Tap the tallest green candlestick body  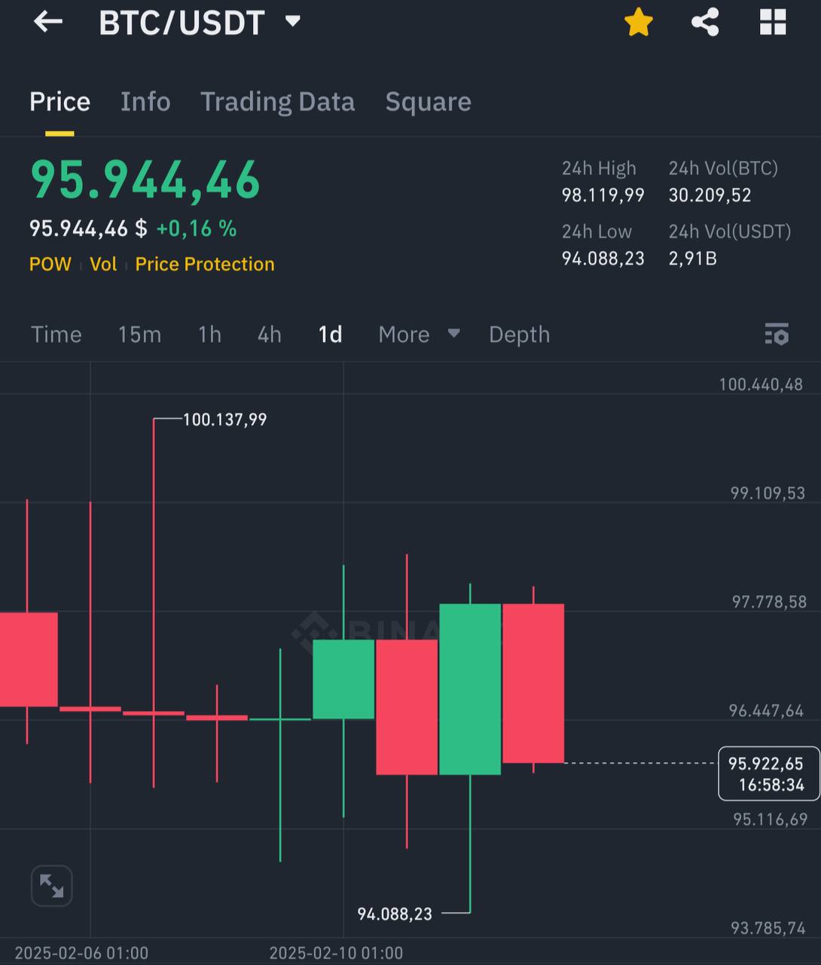(470, 689)
